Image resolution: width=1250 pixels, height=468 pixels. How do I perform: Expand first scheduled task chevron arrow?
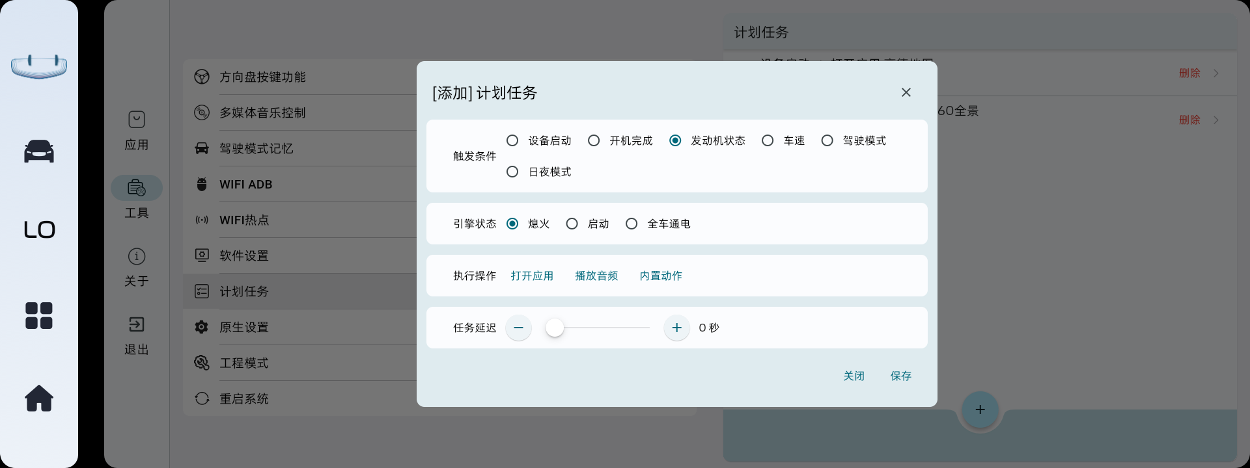tap(1215, 73)
